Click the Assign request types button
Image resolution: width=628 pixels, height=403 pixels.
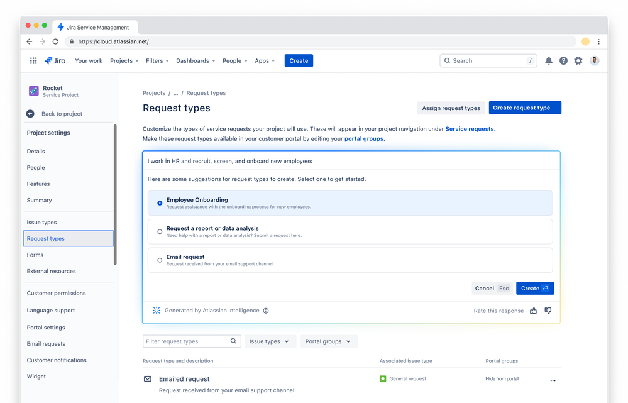click(x=451, y=108)
